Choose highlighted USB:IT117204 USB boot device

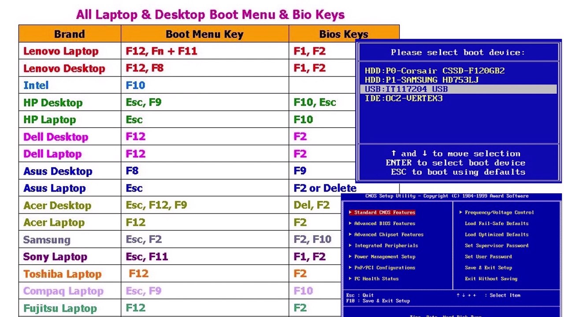click(458, 89)
